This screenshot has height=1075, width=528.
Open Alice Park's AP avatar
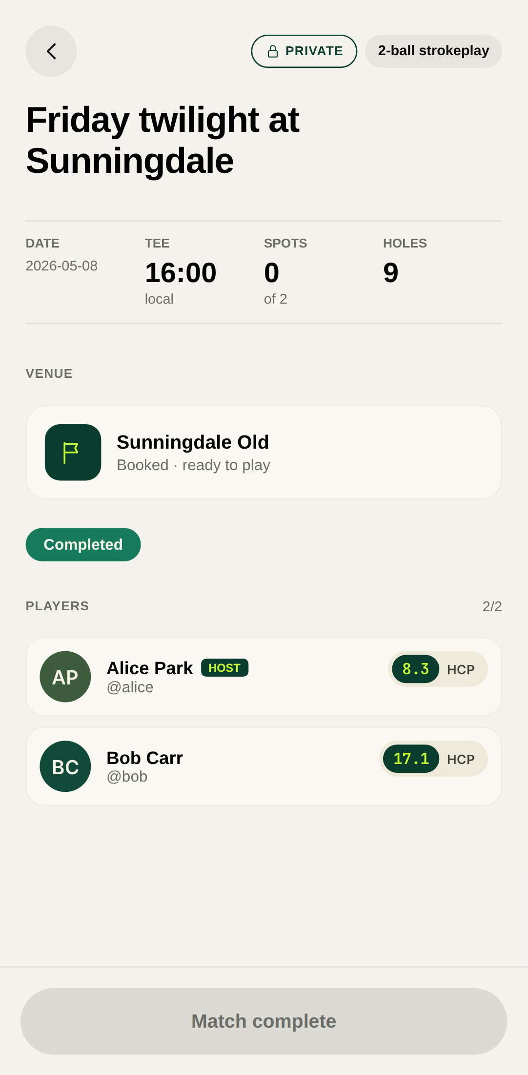(65, 677)
